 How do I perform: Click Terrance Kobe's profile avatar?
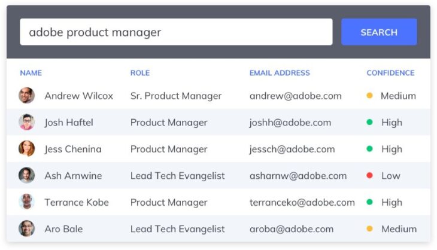click(x=26, y=202)
